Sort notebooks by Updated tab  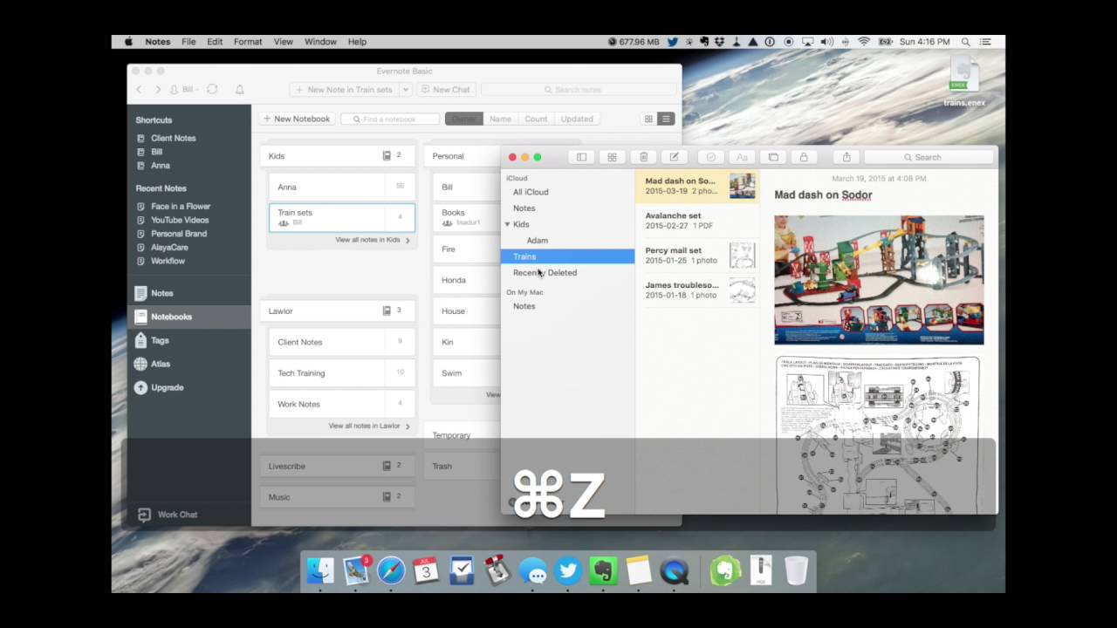click(x=577, y=119)
